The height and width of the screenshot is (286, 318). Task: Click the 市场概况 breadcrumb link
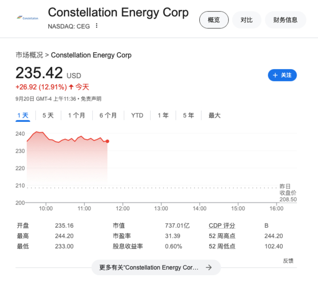29,55
